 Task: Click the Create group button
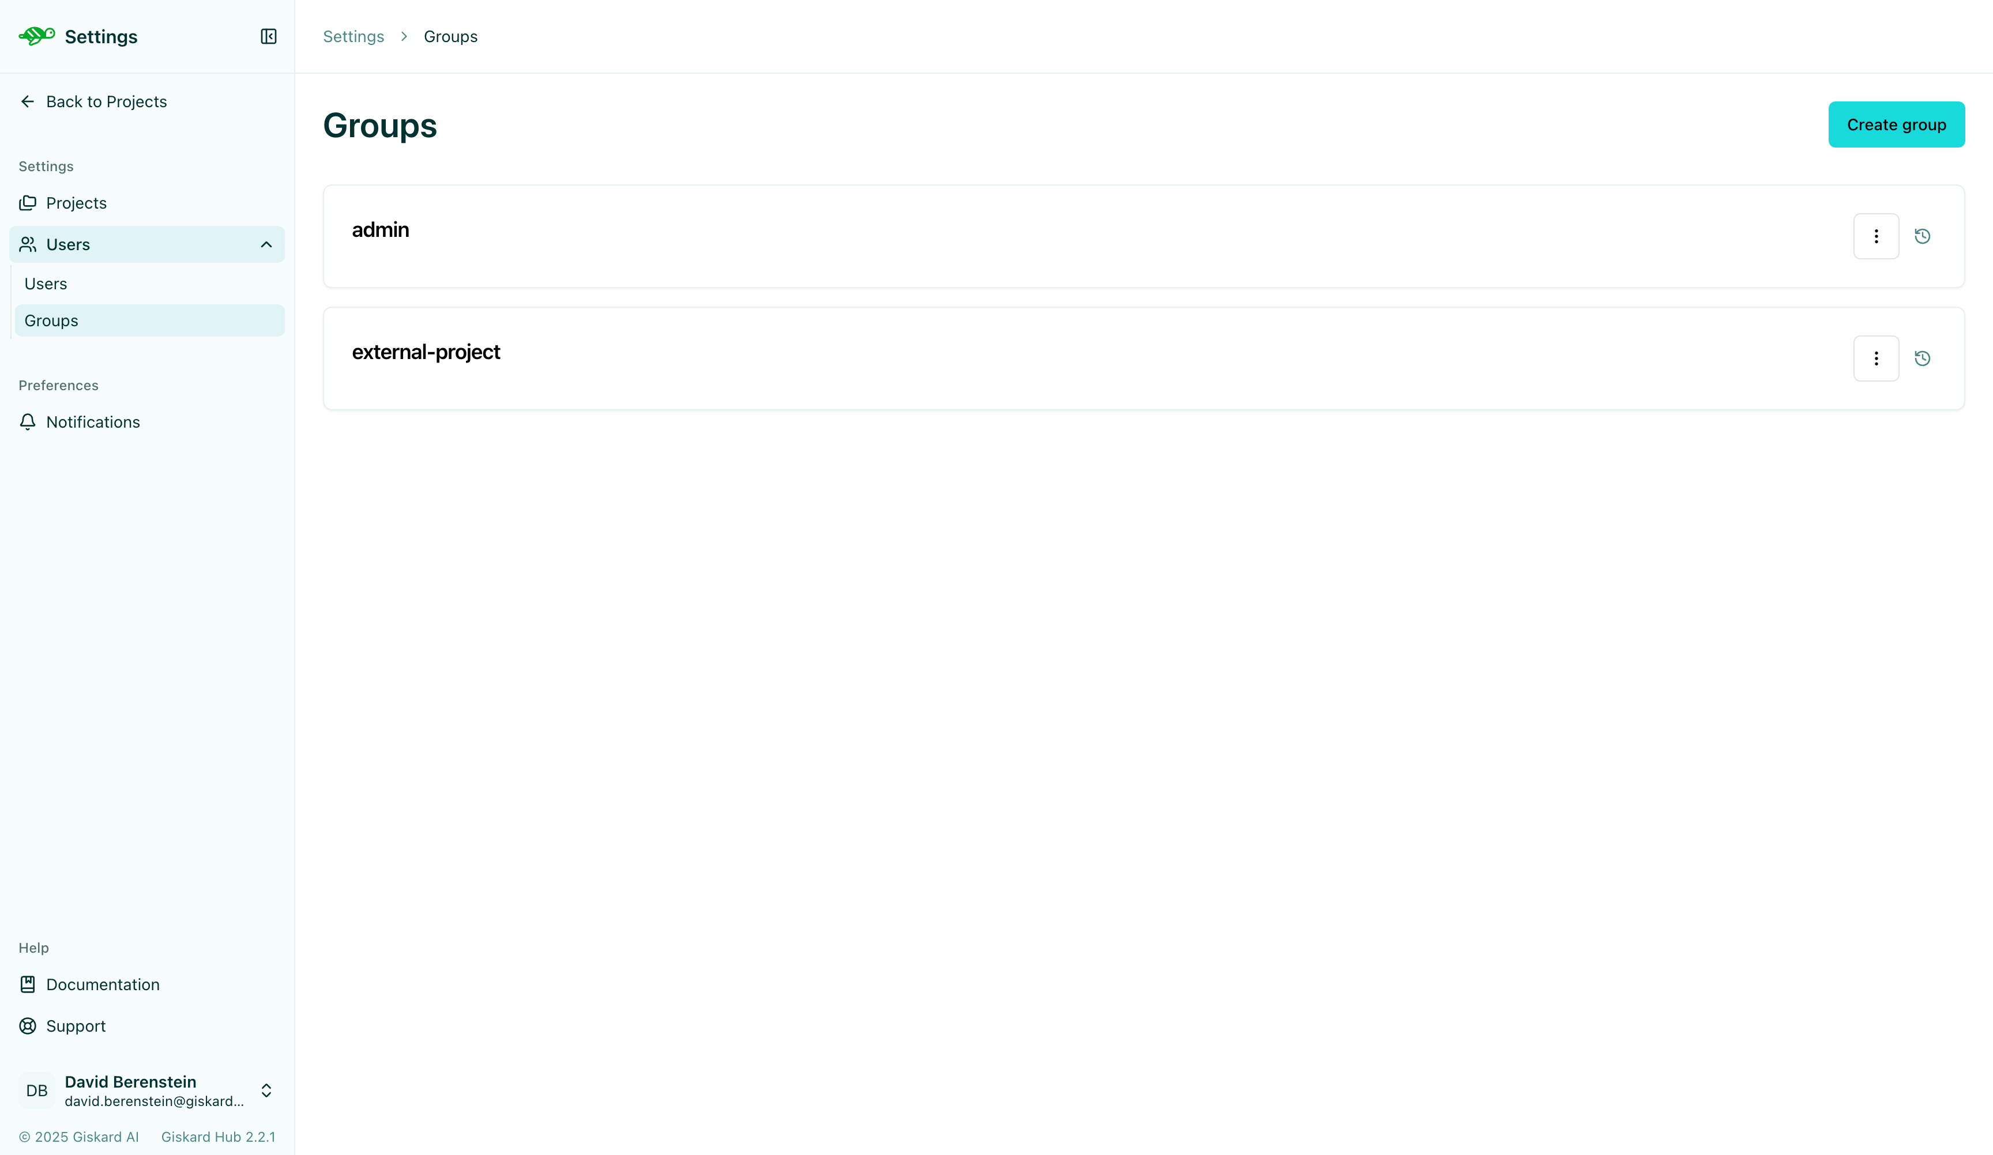(x=1897, y=124)
